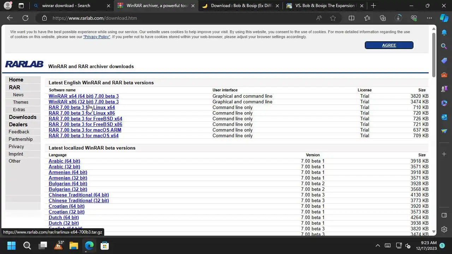The image size is (452, 254).
Task: Refresh the current page
Action: tap(25, 18)
